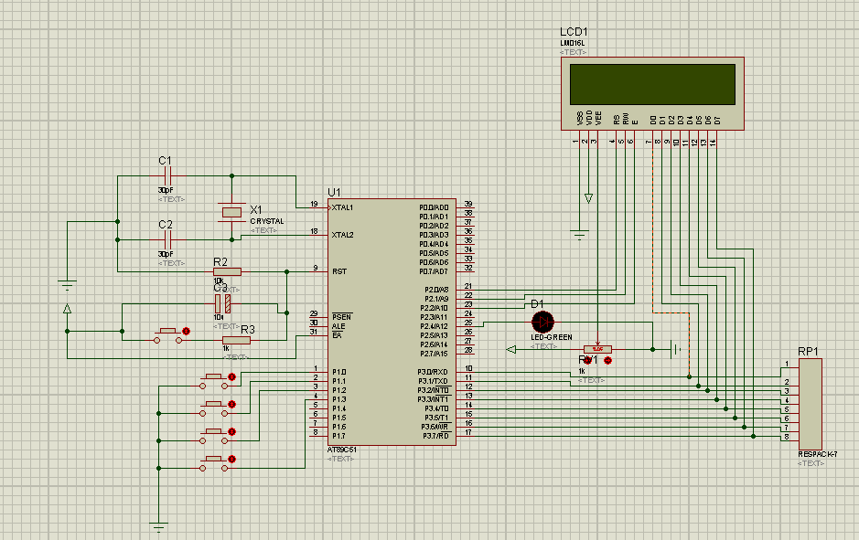Toggle red actuator dot on P1.3 button
The image size is (859, 540).
[x=231, y=459]
